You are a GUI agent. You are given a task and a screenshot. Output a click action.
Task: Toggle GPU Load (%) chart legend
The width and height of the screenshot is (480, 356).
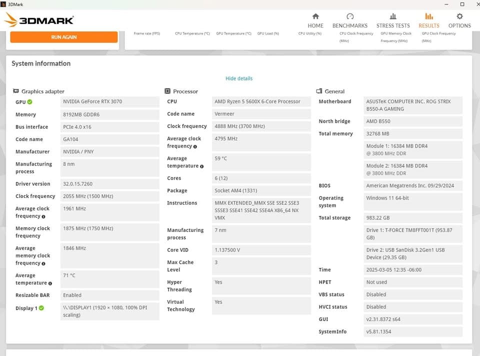(268, 33)
